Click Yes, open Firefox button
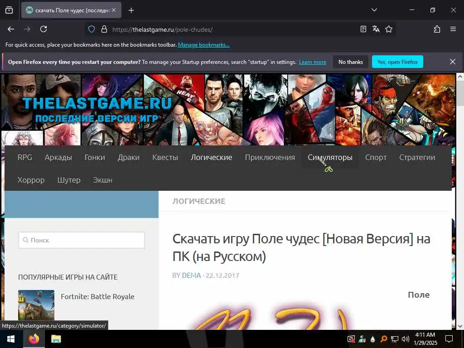Viewport: 464px width, 348px height. click(397, 62)
